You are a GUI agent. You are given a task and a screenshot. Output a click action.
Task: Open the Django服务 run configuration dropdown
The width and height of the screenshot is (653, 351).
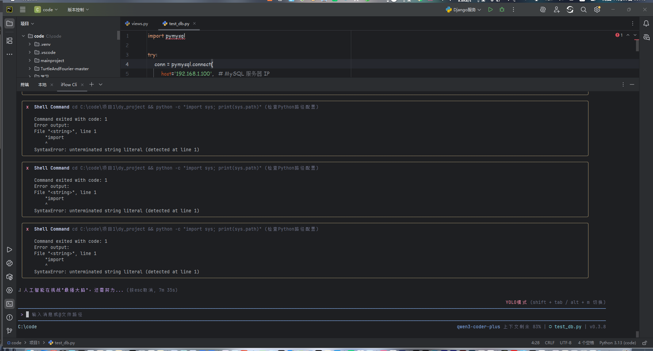point(464,10)
